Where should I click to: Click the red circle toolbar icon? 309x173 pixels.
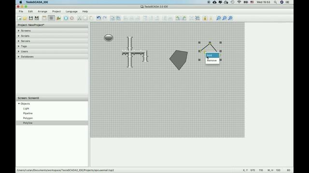(72, 18)
